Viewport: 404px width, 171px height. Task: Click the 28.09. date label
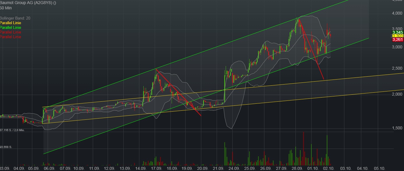[297, 169]
